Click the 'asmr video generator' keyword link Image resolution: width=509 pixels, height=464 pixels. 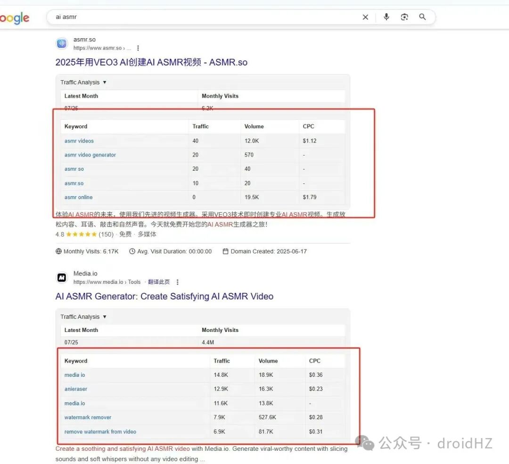click(x=90, y=155)
